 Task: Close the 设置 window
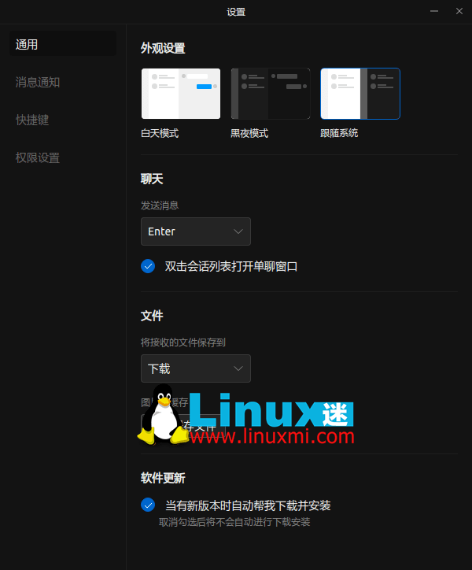tap(459, 11)
